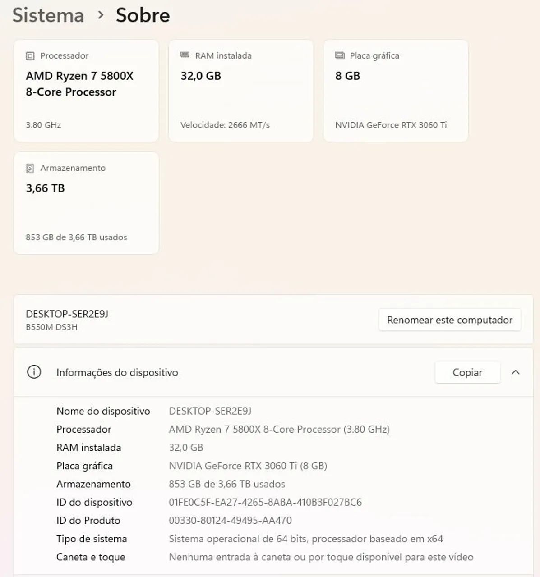Copy the device information with Copiar
The width and height of the screenshot is (540, 577).
pyautogui.click(x=467, y=372)
